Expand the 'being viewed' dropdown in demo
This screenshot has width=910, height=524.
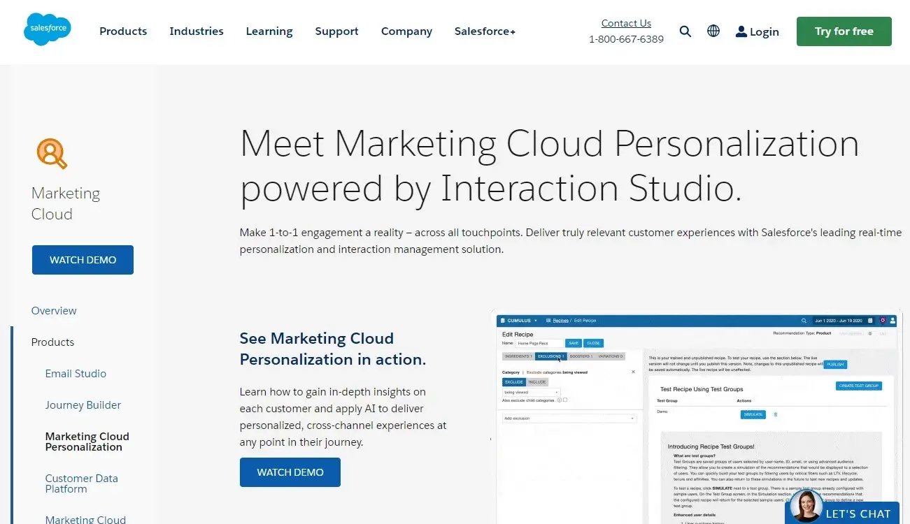[531, 392]
